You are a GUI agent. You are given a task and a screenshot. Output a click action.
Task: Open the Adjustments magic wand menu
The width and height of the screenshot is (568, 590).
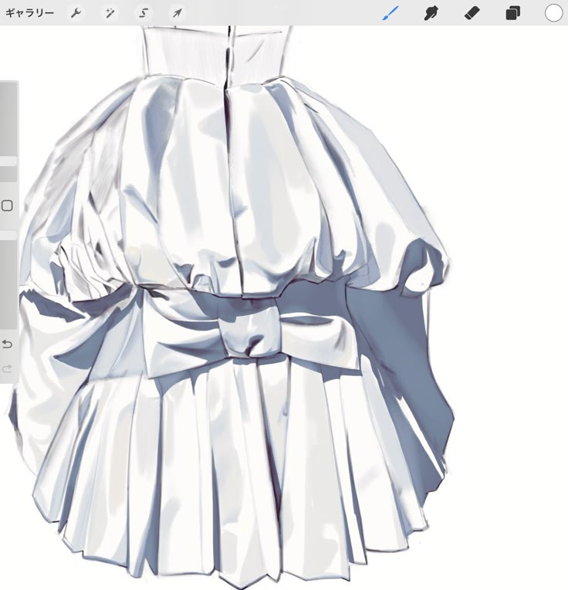[110, 13]
